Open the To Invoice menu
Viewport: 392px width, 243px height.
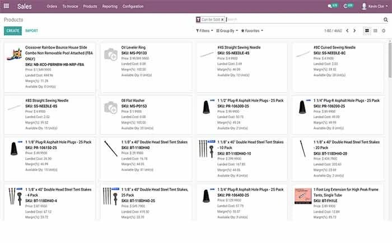tap(70, 6)
